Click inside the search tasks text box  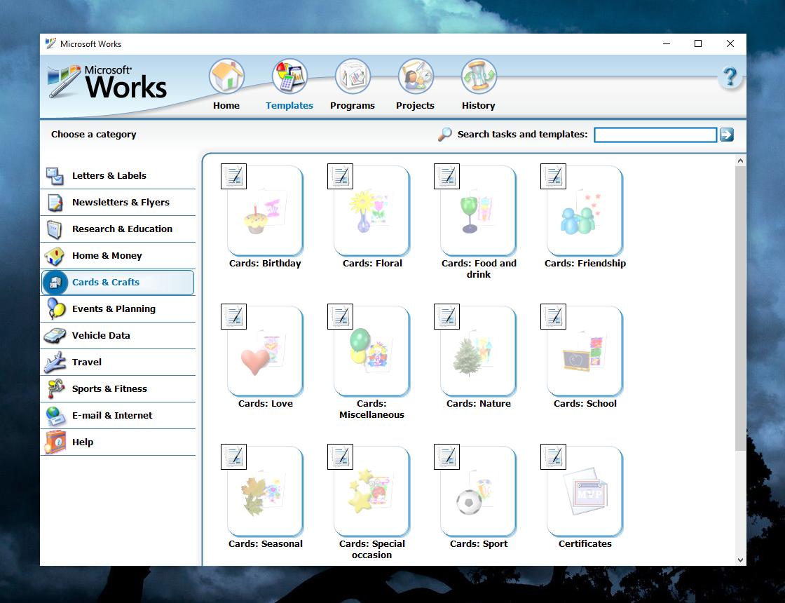[x=655, y=134]
